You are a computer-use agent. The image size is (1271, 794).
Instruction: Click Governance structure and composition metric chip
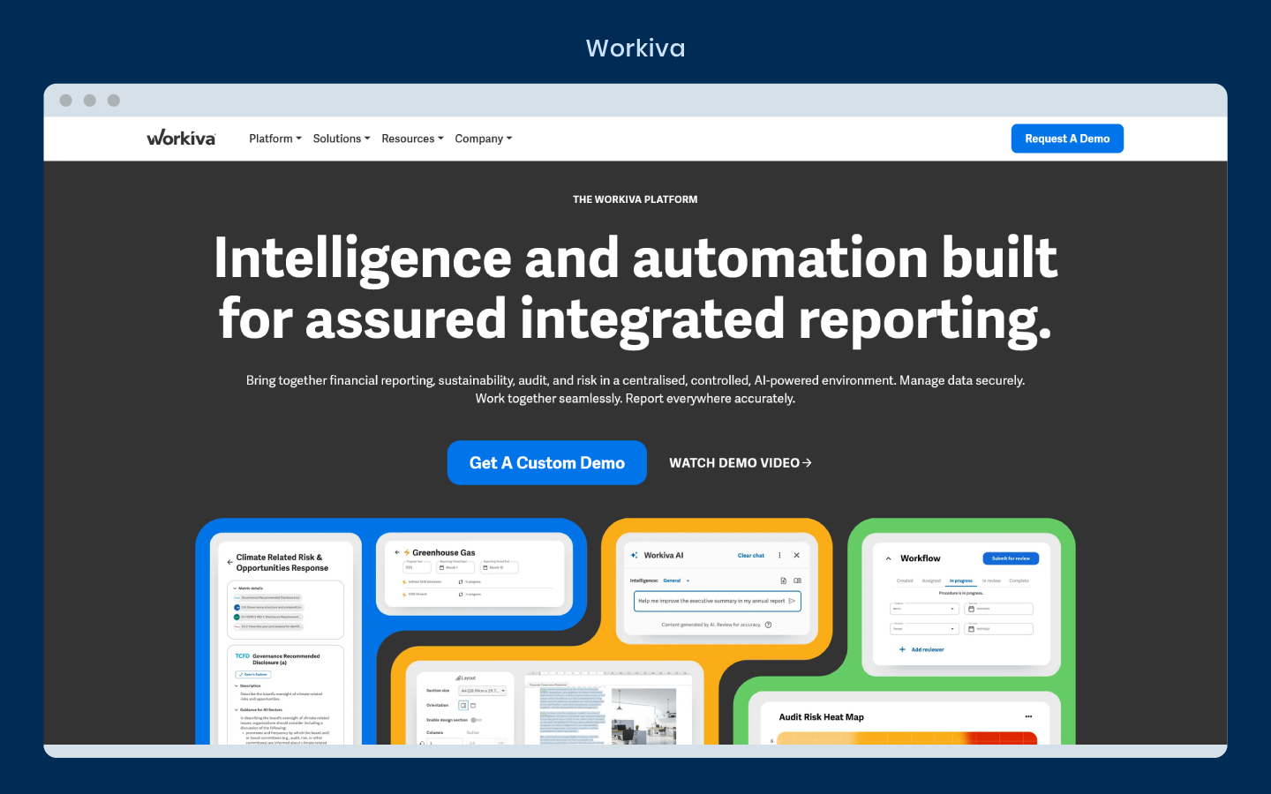coord(269,607)
